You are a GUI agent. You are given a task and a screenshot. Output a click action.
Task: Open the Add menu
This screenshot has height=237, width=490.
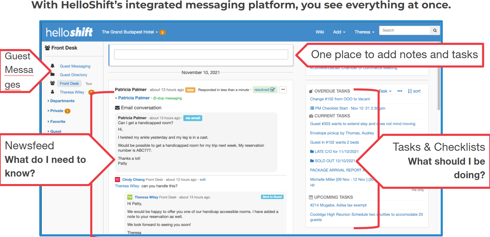tap(339, 32)
